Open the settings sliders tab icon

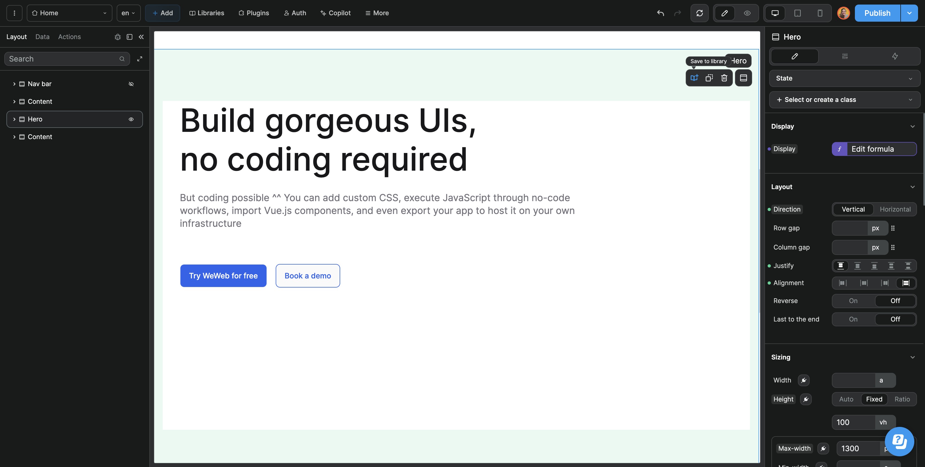coord(844,56)
